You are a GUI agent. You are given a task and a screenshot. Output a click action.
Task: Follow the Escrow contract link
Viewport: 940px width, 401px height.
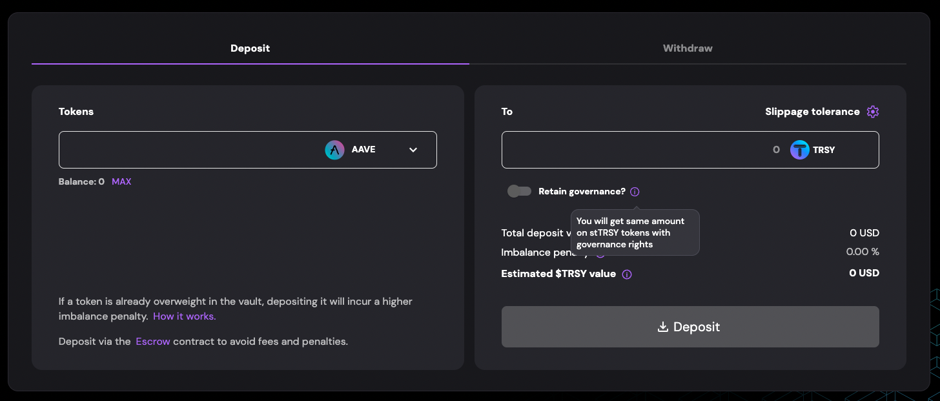click(153, 342)
